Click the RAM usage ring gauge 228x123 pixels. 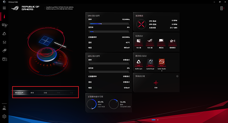point(92,104)
